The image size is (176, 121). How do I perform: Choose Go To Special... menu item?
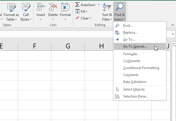pos(140,46)
